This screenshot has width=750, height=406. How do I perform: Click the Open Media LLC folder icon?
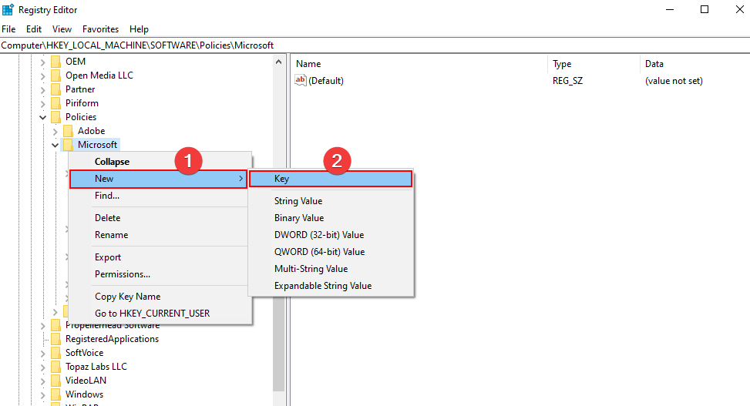[55, 75]
